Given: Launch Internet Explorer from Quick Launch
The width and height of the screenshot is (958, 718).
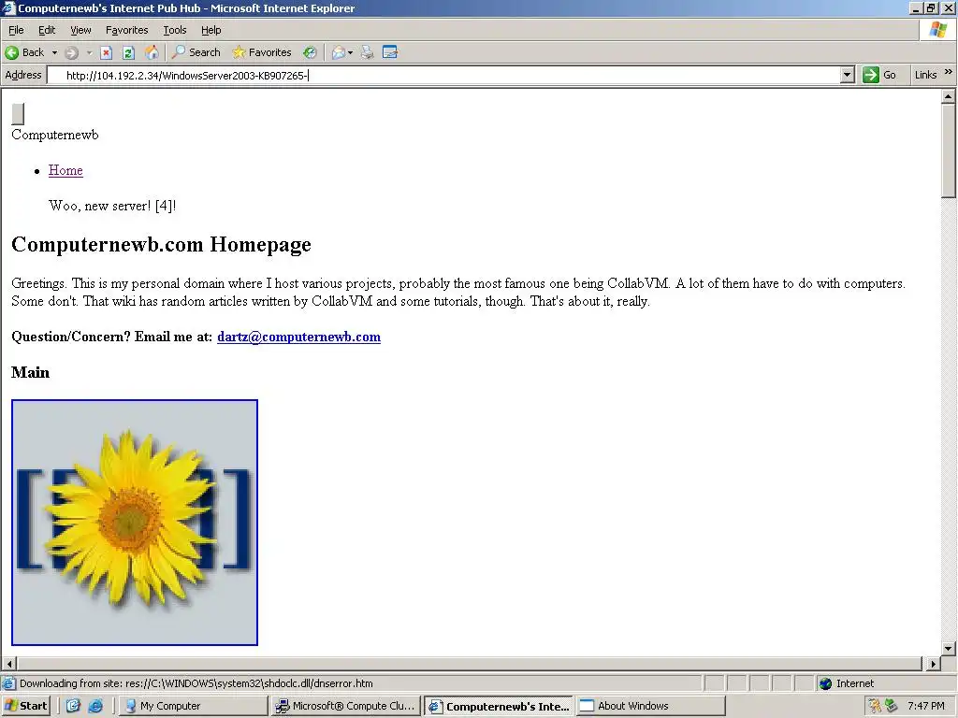Looking at the screenshot, I should point(96,706).
